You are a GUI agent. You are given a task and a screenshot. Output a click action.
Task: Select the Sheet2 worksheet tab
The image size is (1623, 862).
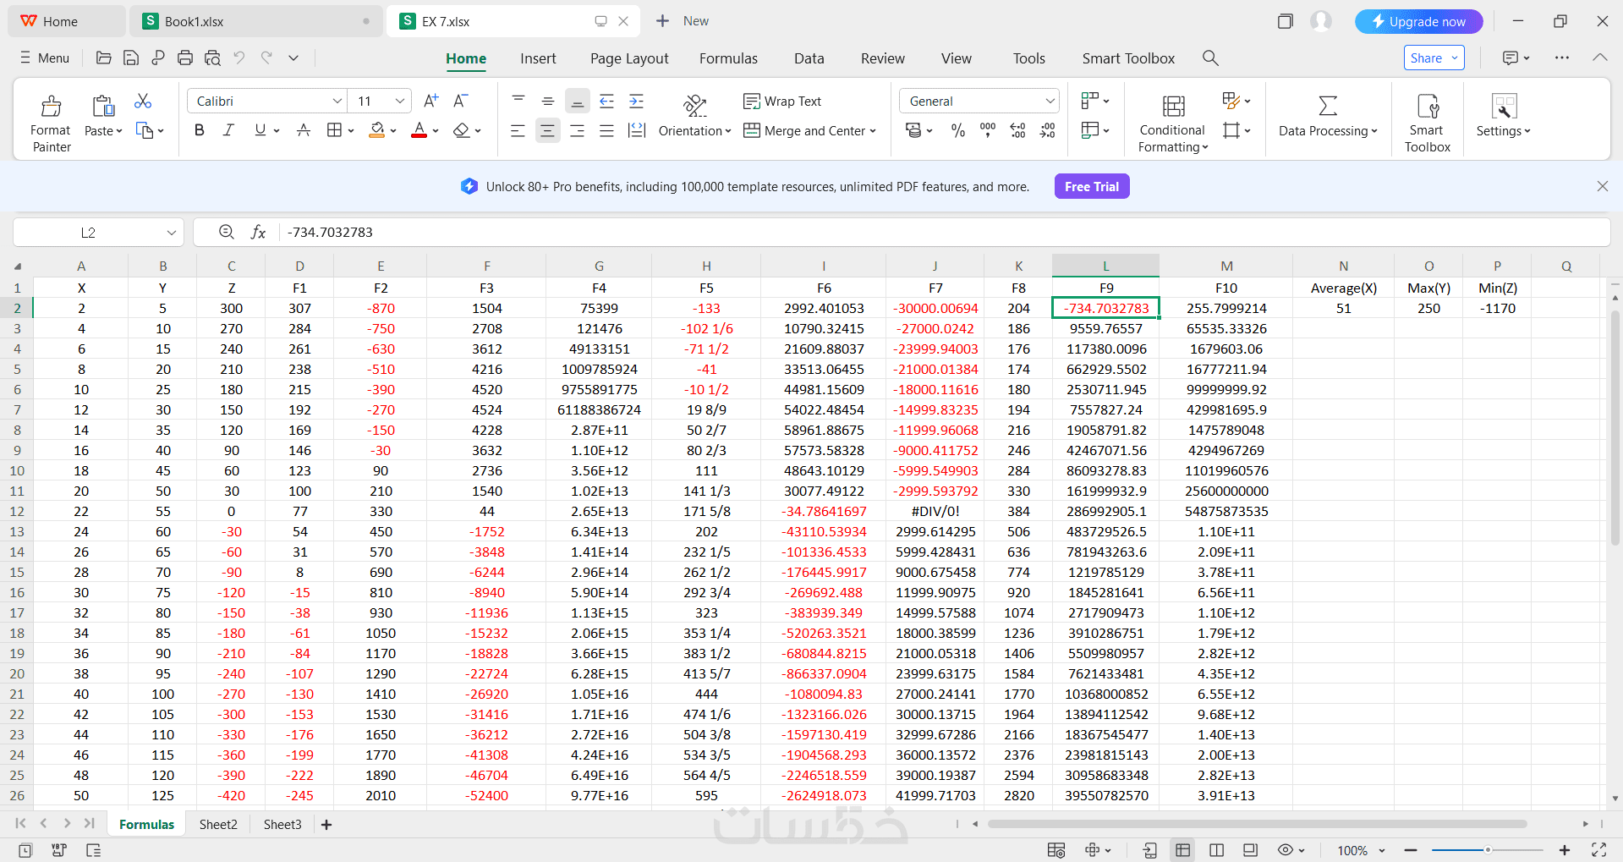tap(218, 824)
